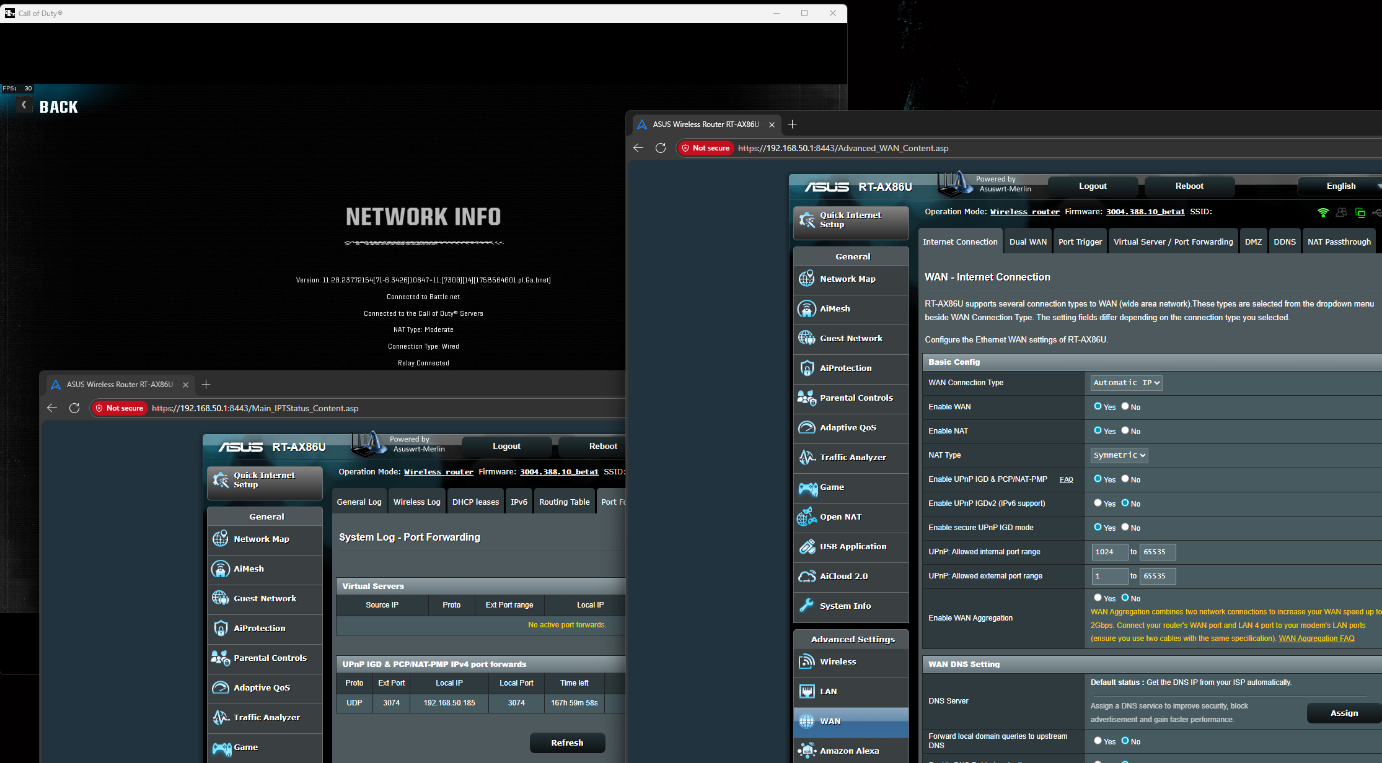Image resolution: width=1382 pixels, height=763 pixels.
Task: Open Wireless Log tab in System Log window
Action: (x=416, y=502)
